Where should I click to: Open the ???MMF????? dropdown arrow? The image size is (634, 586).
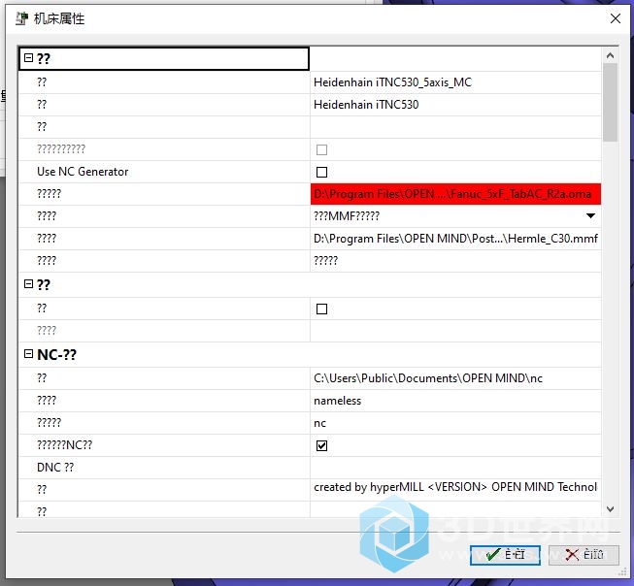(x=590, y=215)
